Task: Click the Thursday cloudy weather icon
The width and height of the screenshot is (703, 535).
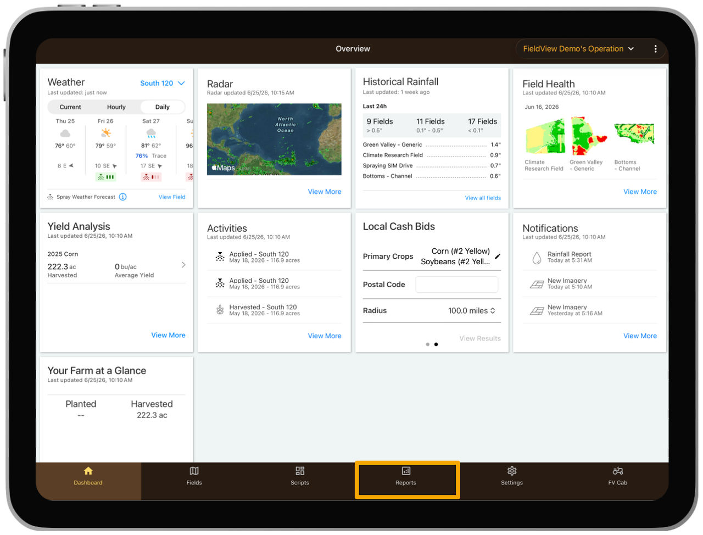Action: coord(65,133)
